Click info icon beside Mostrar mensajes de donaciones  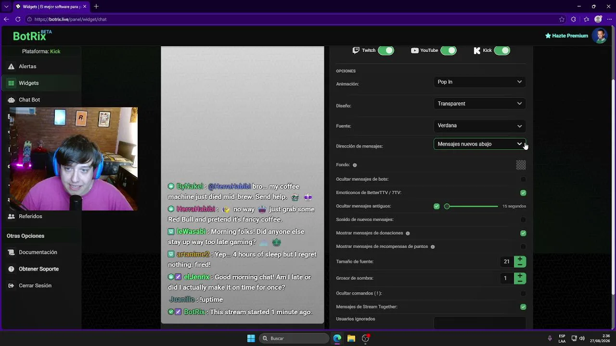coord(408,233)
